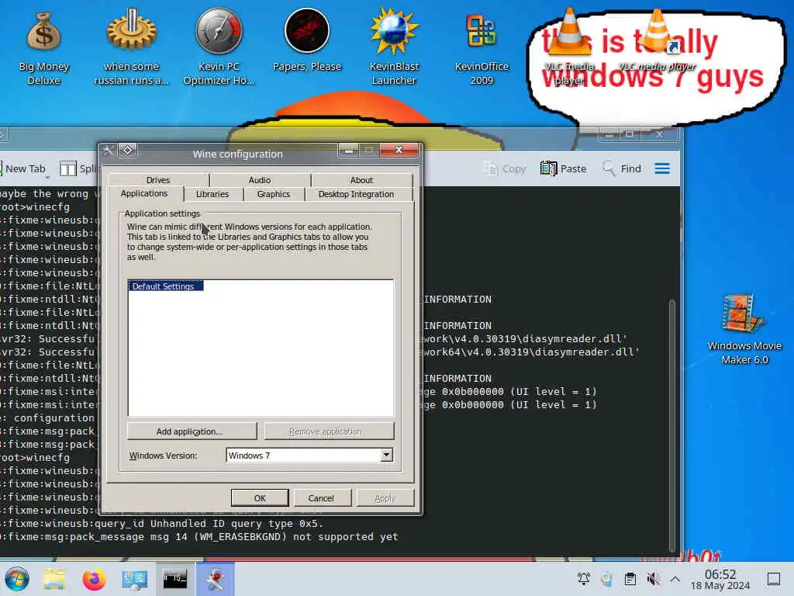
Task: Click the Start orb on the taskbar
Action: [x=17, y=579]
